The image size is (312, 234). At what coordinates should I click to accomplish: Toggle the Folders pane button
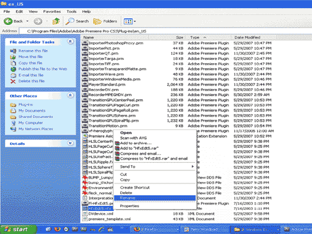click(x=105, y=21)
